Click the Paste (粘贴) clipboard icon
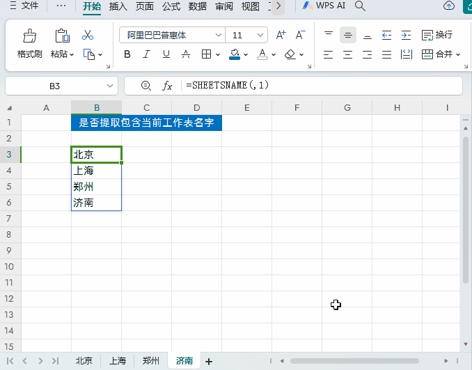Image resolution: width=472 pixels, height=370 pixels. 63,36
